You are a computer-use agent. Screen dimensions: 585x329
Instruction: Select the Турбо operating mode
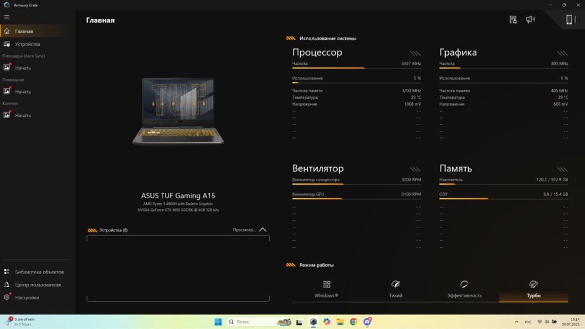pyautogui.click(x=534, y=289)
